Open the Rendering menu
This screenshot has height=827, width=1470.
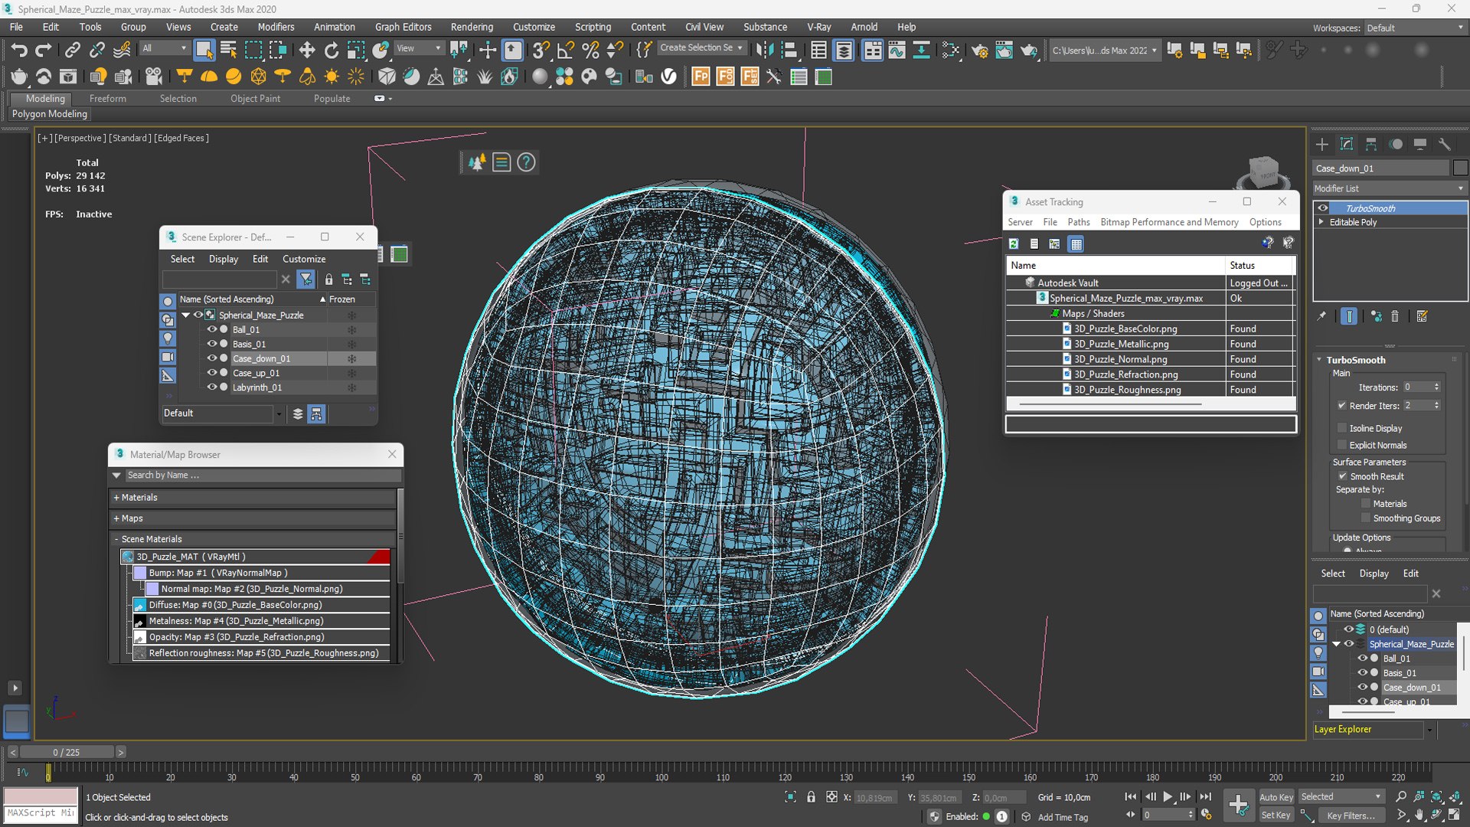point(472,27)
